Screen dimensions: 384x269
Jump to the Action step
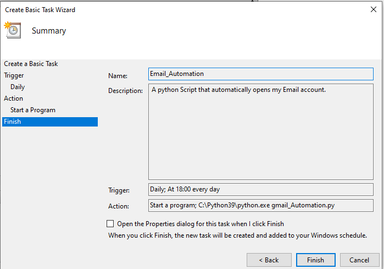coord(14,98)
